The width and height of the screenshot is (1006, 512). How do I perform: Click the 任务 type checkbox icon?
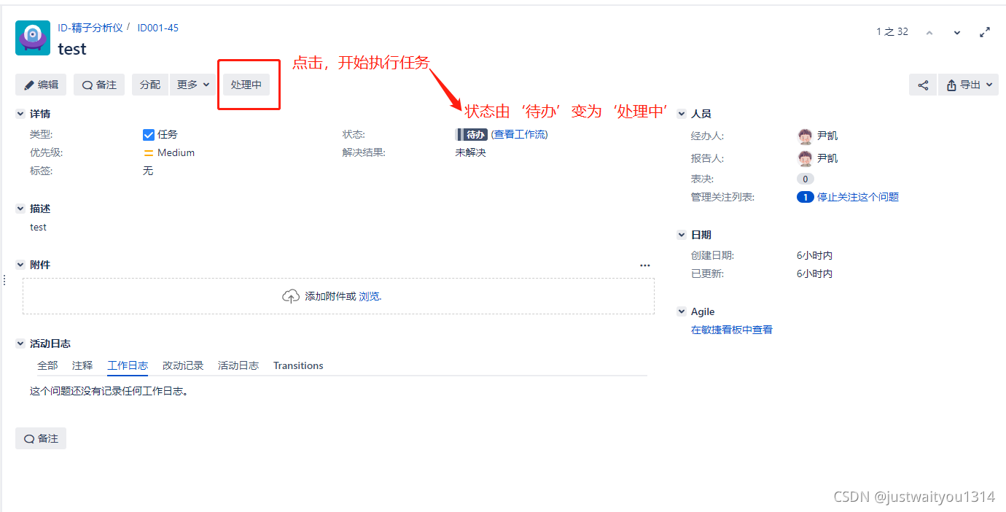coord(149,134)
